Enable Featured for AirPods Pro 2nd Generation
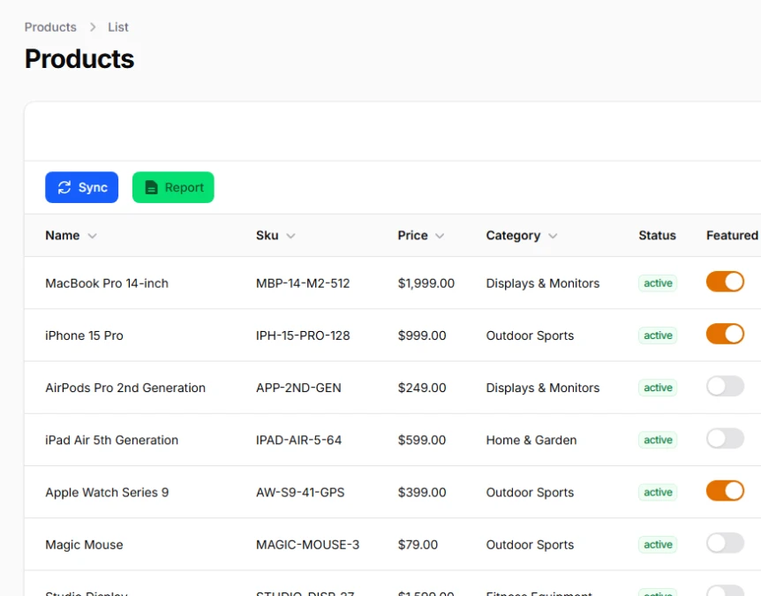Image resolution: width=761 pixels, height=596 pixels. 725,387
